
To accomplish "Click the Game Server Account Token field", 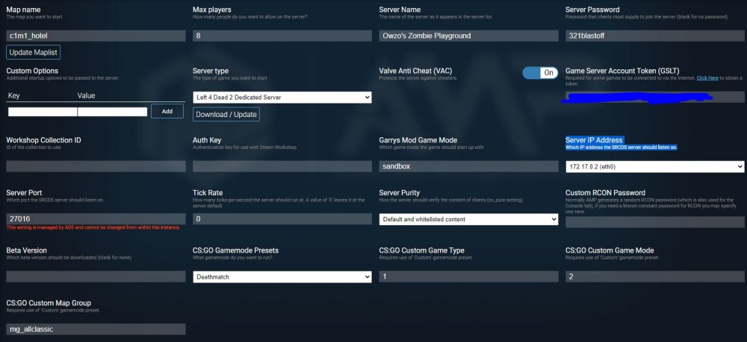I will coord(654,97).
